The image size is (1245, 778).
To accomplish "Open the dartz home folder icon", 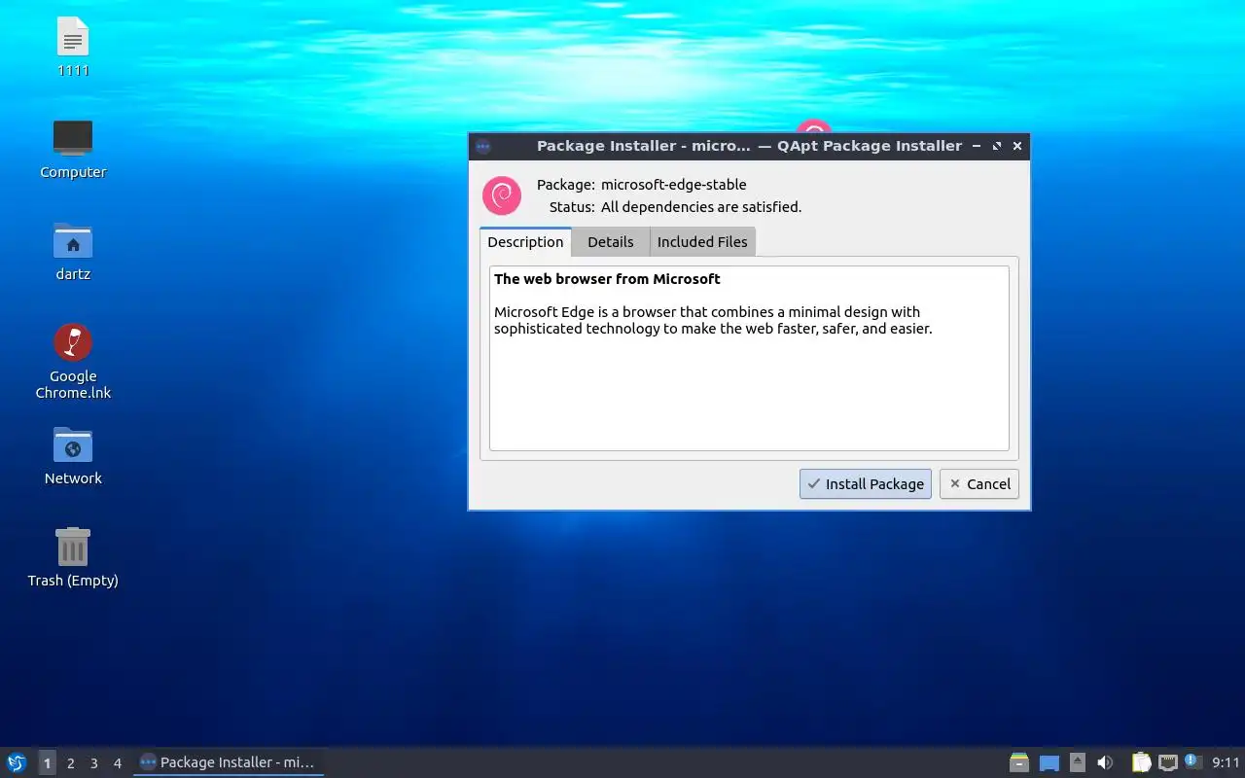I will click(x=73, y=240).
